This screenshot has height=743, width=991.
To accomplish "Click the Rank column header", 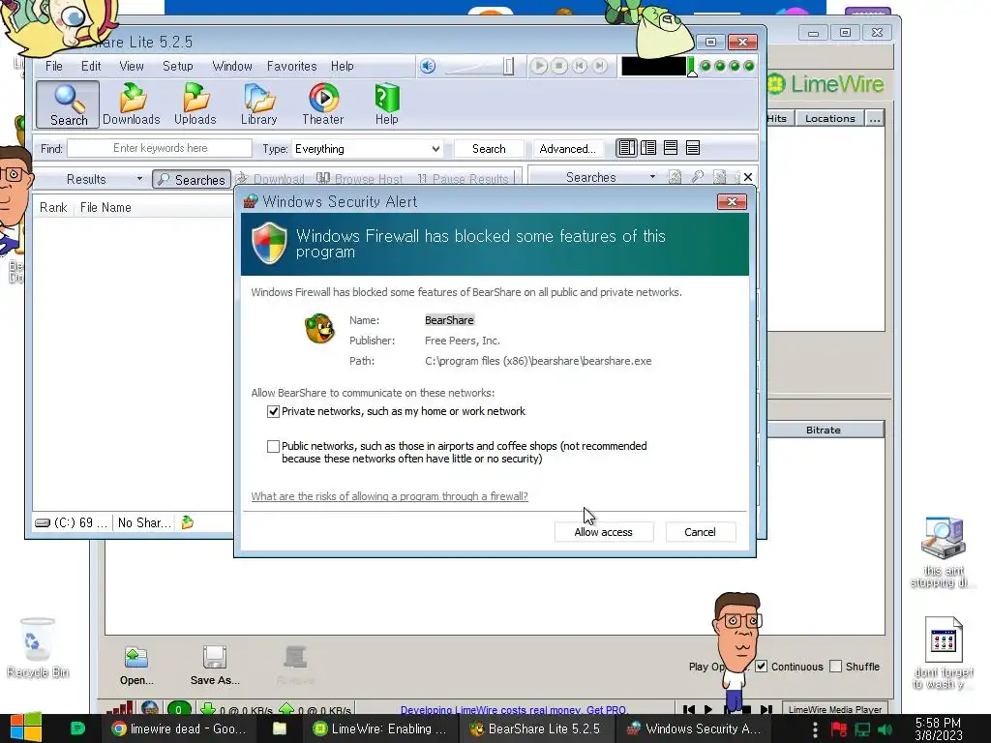I will point(53,207).
